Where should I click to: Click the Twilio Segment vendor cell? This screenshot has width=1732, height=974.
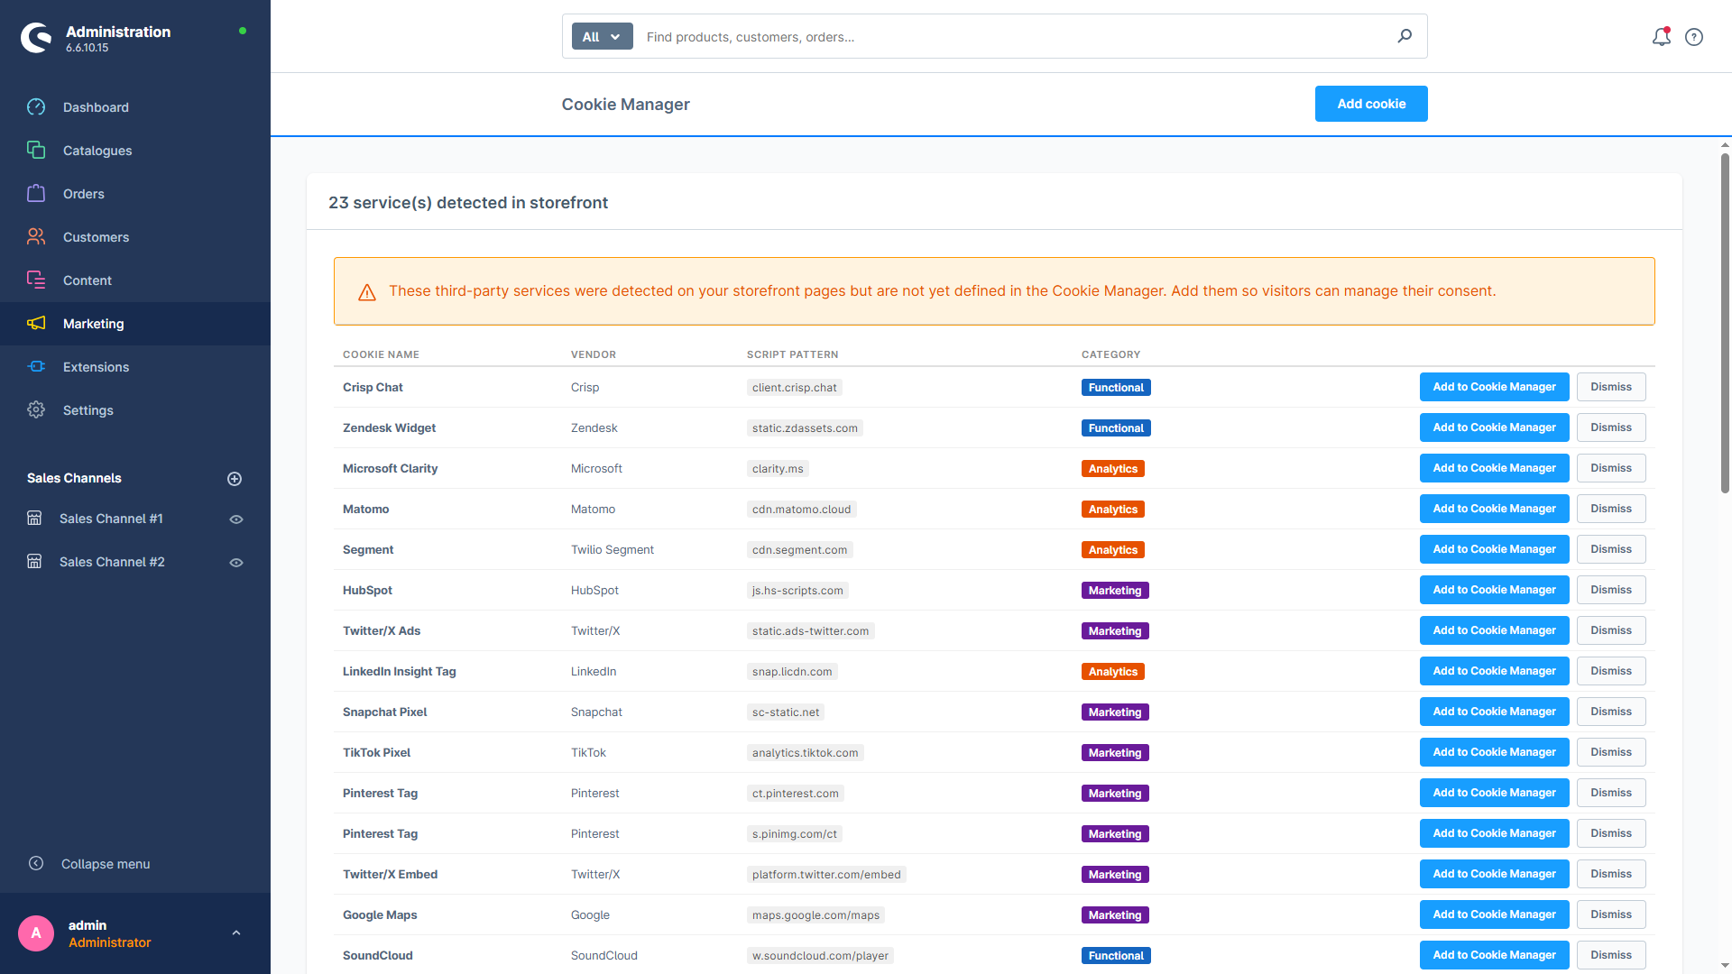[613, 550]
